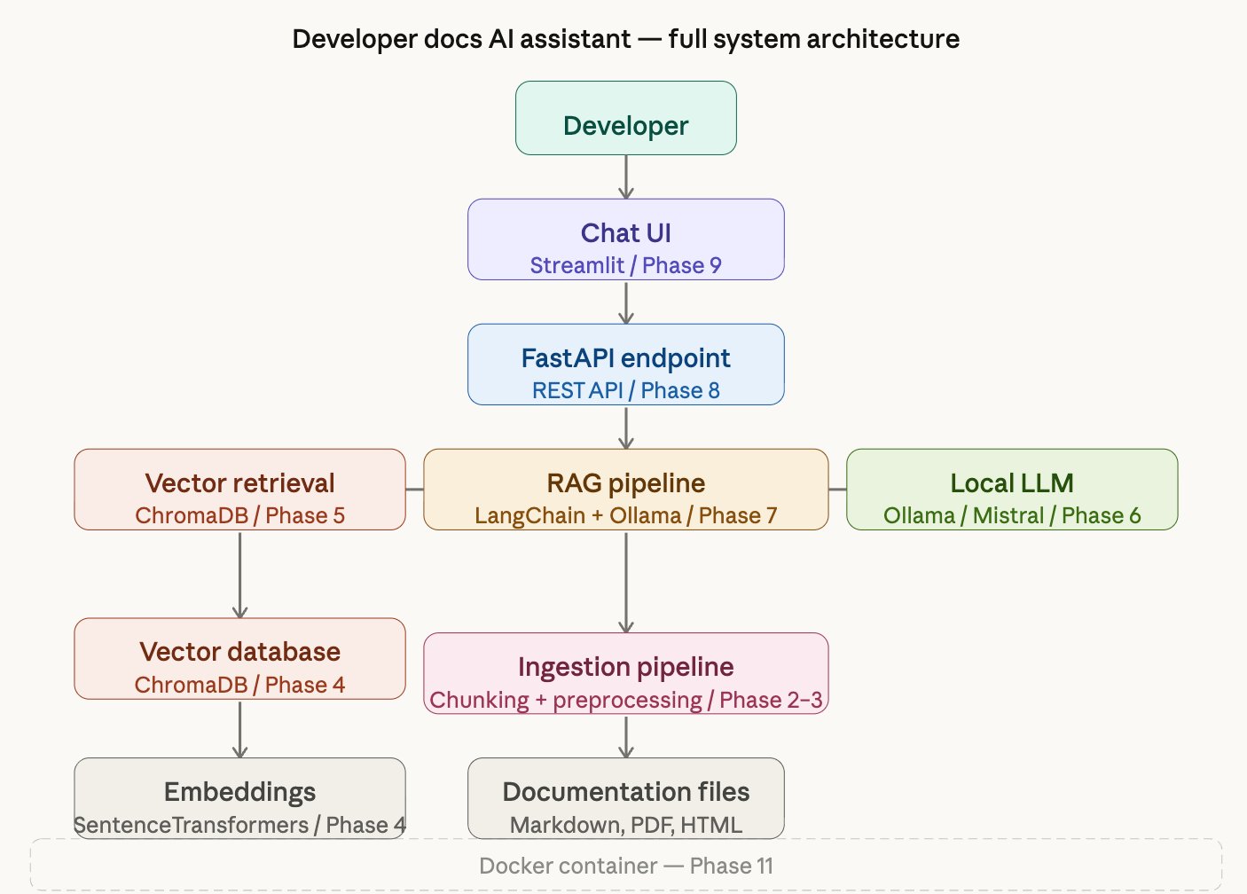This screenshot has height=894, width=1247.
Task: Click the Chunking + preprocessing / Phase 2–3 label
Action: (x=625, y=700)
